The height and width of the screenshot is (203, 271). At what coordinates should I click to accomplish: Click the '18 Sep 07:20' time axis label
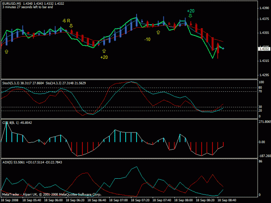140,200
